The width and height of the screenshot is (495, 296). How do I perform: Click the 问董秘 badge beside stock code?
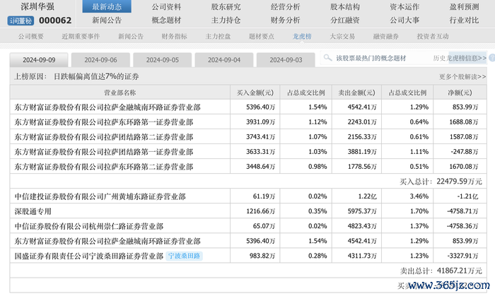[x=21, y=20]
